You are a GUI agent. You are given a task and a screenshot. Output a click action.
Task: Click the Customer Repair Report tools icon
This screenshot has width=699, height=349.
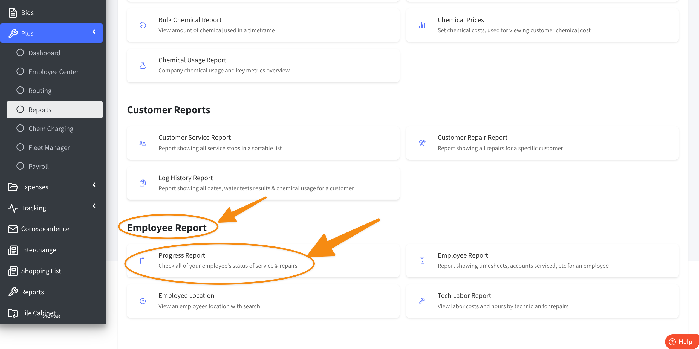[422, 143]
